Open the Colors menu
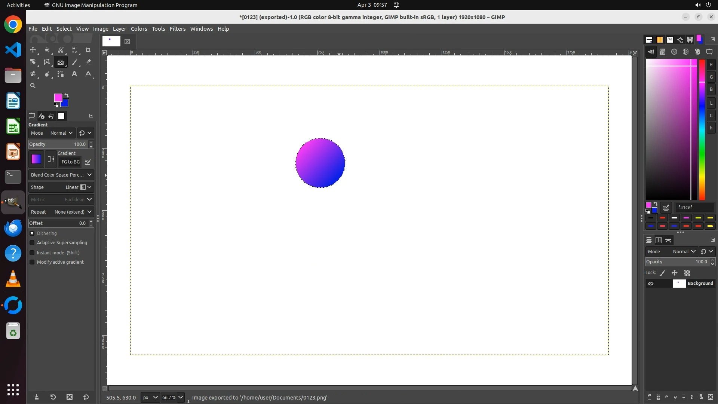The image size is (718, 404). click(139, 29)
